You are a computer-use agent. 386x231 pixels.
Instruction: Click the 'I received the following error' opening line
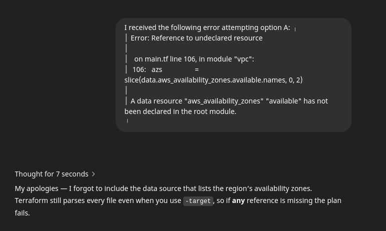tap(207, 27)
